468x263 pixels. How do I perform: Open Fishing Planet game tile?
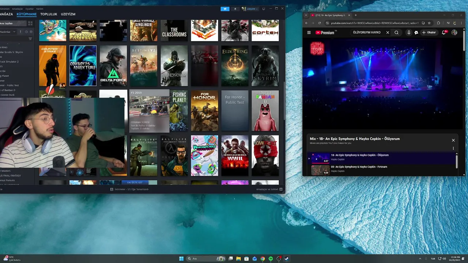coord(179,111)
